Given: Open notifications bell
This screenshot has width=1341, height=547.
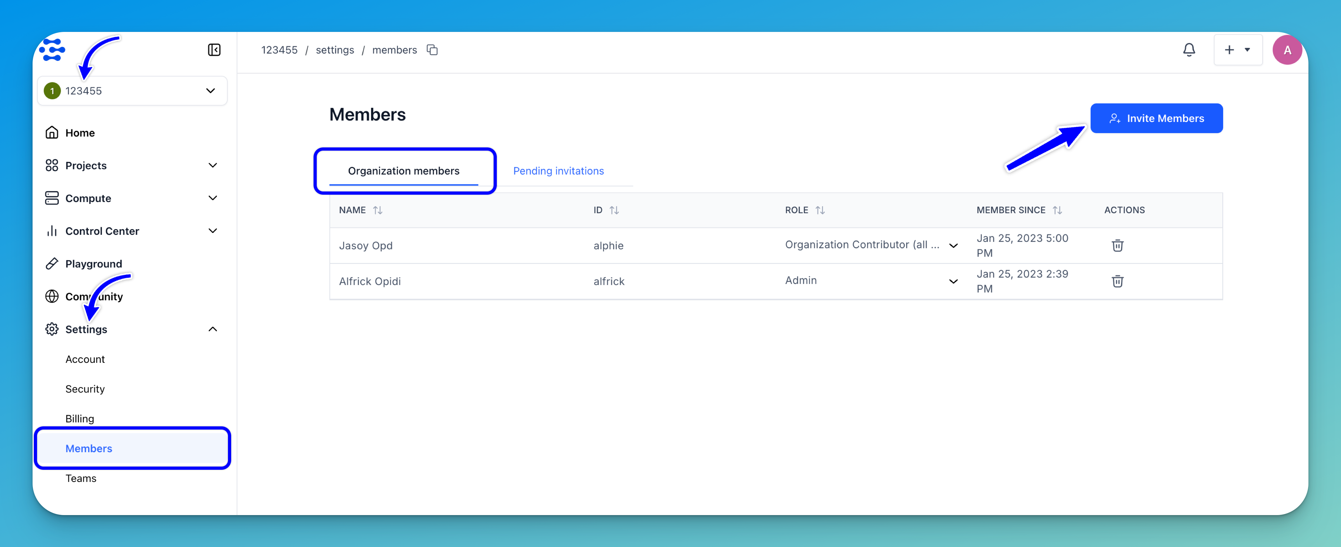Looking at the screenshot, I should pyautogui.click(x=1189, y=50).
